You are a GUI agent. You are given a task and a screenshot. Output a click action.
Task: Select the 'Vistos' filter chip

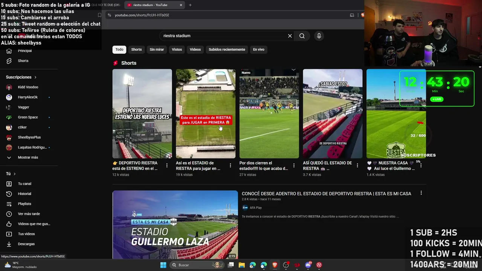pyautogui.click(x=177, y=49)
